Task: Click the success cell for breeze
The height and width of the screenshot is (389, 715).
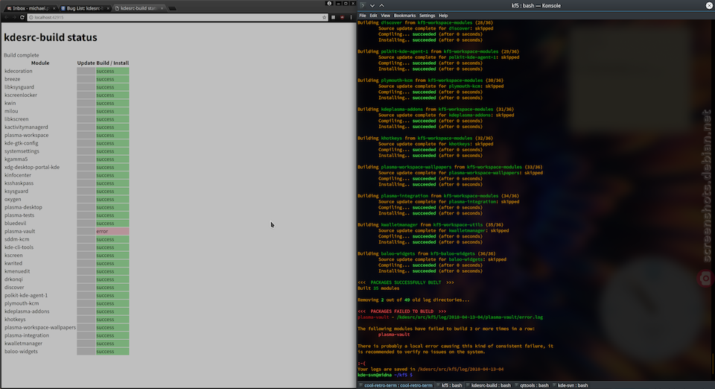Action: click(x=112, y=79)
